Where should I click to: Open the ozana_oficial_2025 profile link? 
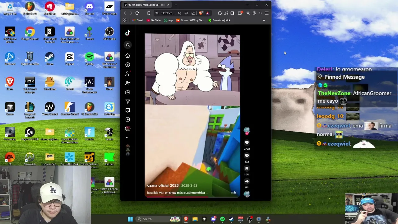[163, 185]
